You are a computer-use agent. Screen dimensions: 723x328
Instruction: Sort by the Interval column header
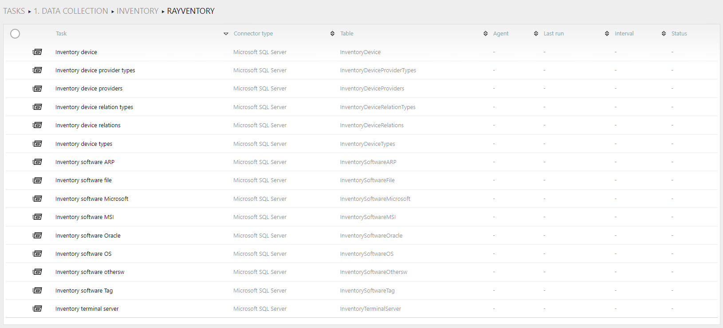pos(624,33)
